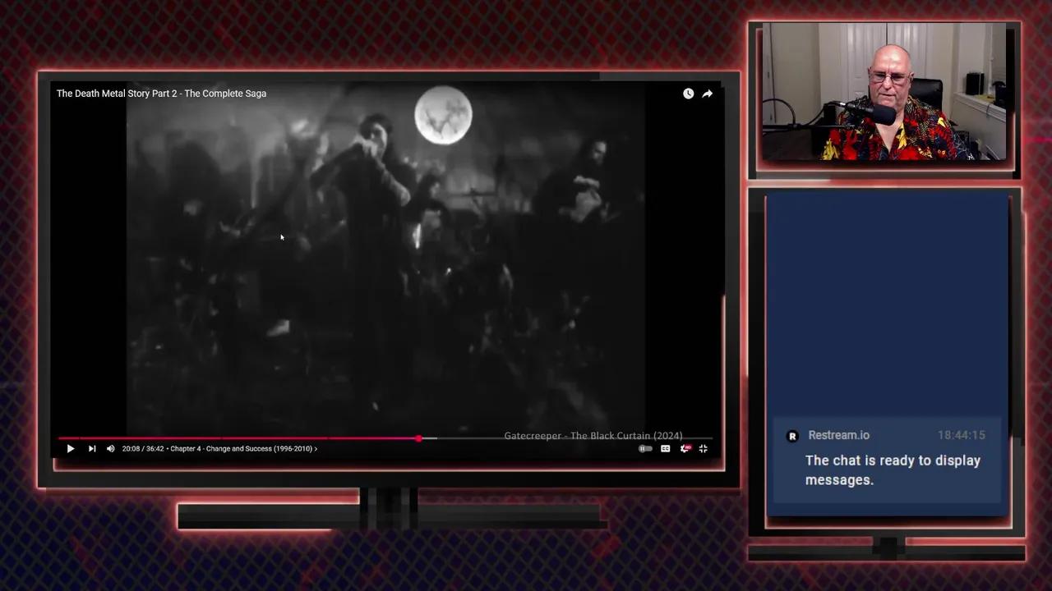Click the Watch Later clock icon
Image resolution: width=1052 pixels, height=591 pixels.
[x=688, y=94]
